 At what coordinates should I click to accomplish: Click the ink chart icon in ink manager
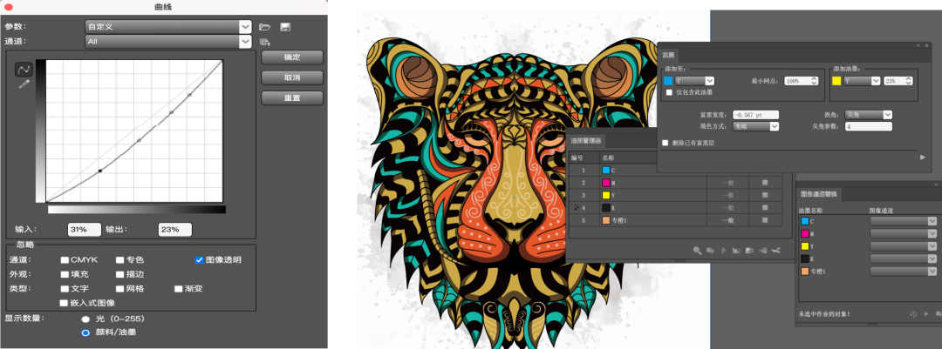point(736,250)
